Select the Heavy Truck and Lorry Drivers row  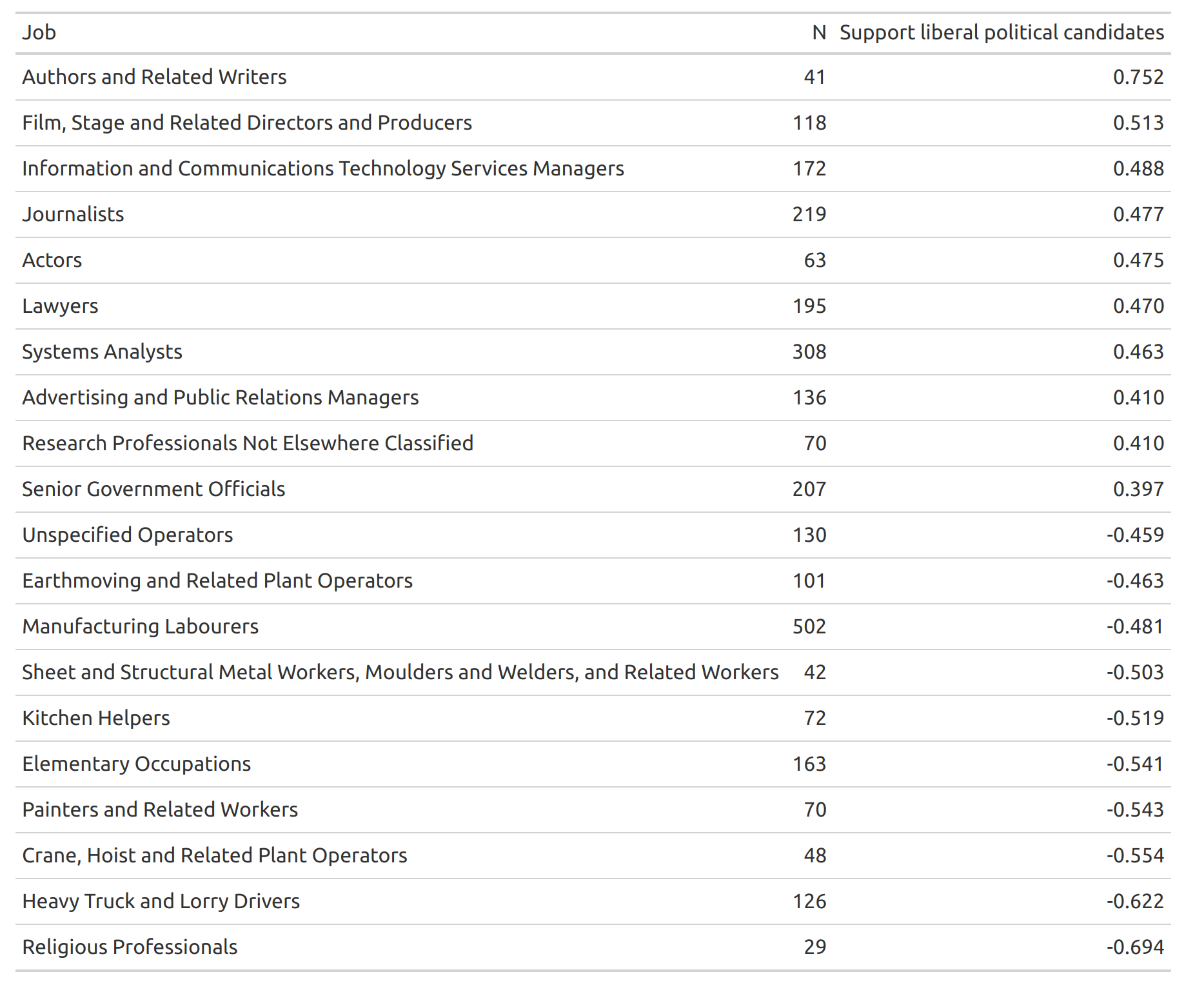[x=593, y=901]
